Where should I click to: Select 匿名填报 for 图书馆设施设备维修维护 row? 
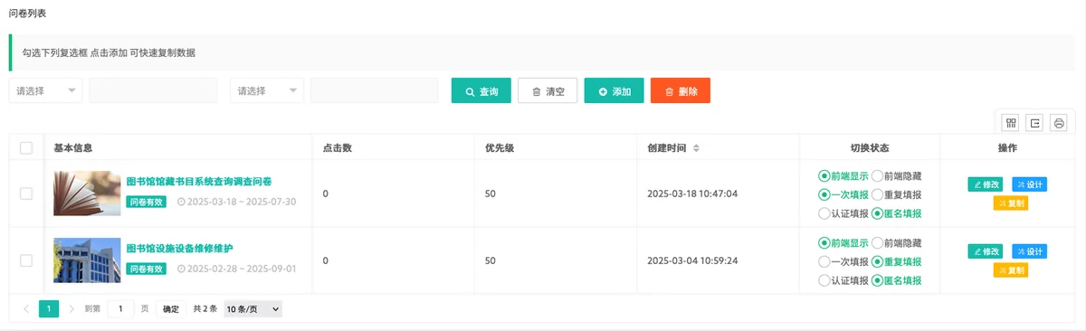896,280
